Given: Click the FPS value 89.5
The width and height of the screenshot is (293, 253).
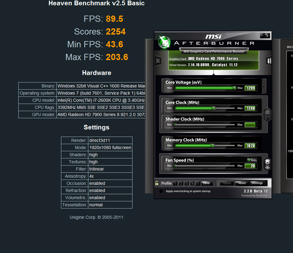Looking at the screenshot, I should pos(114,19).
